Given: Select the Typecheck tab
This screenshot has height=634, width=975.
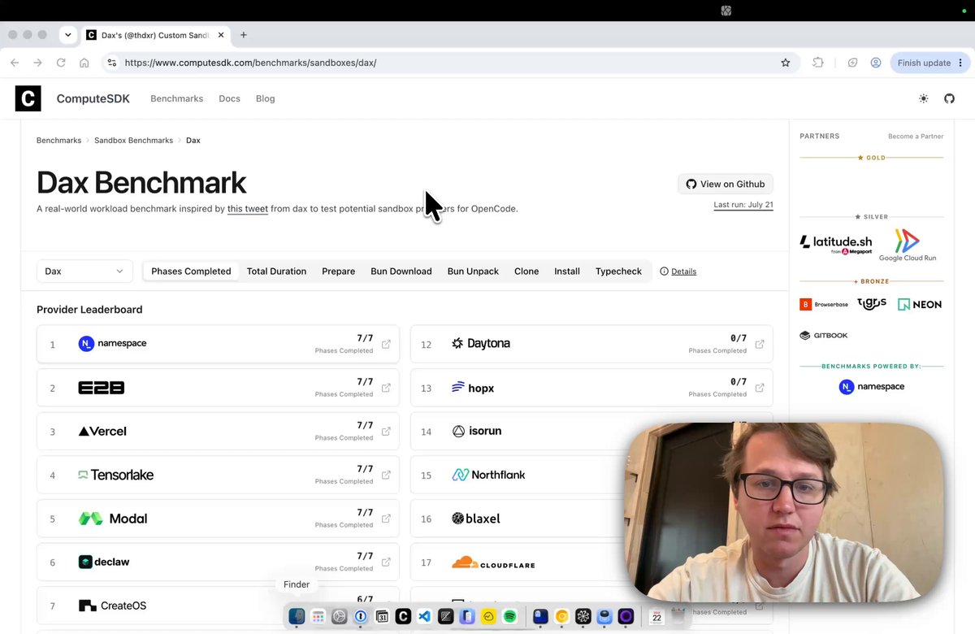Looking at the screenshot, I should [618, 271].
